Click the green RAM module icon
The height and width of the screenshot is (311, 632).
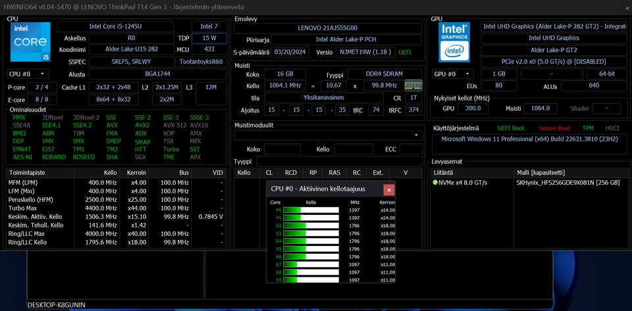coord(413,85)
